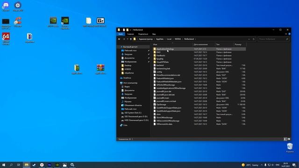Select the AIDA64 desktop shortcut

coord(6,38)
